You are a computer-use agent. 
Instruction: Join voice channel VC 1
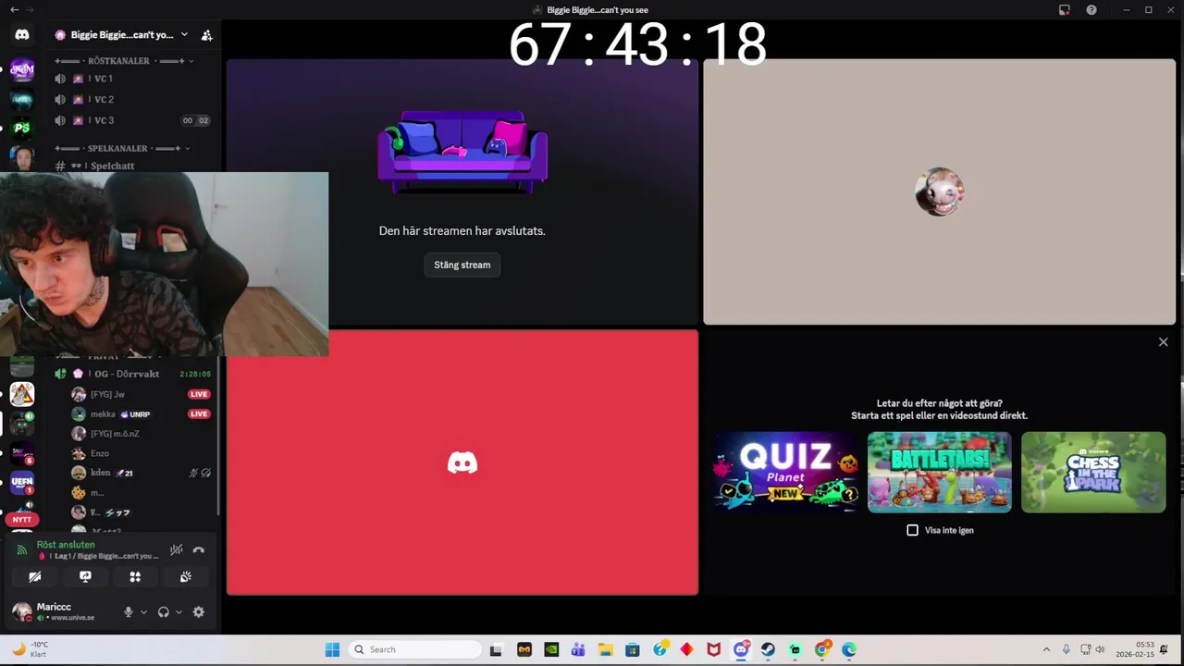click(132, 79)
